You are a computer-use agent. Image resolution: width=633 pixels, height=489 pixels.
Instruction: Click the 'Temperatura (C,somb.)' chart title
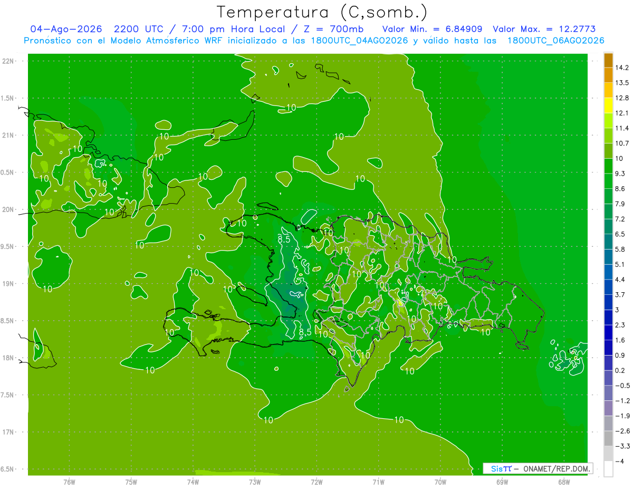[x=322, y=12]
